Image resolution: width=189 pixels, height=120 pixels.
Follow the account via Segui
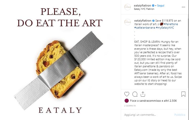(160, 6)
